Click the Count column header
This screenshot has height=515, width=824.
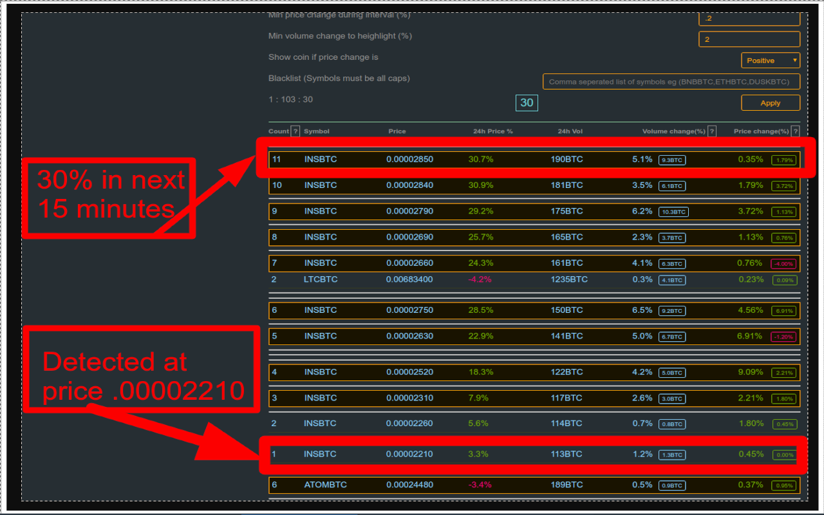pyautogui.click(x=279, y=131)
